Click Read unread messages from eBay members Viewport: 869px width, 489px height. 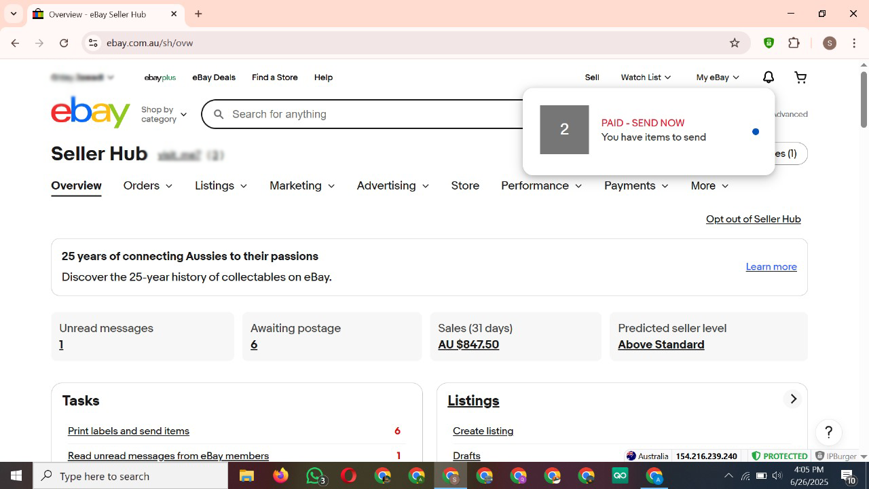(x=168, y=456)
